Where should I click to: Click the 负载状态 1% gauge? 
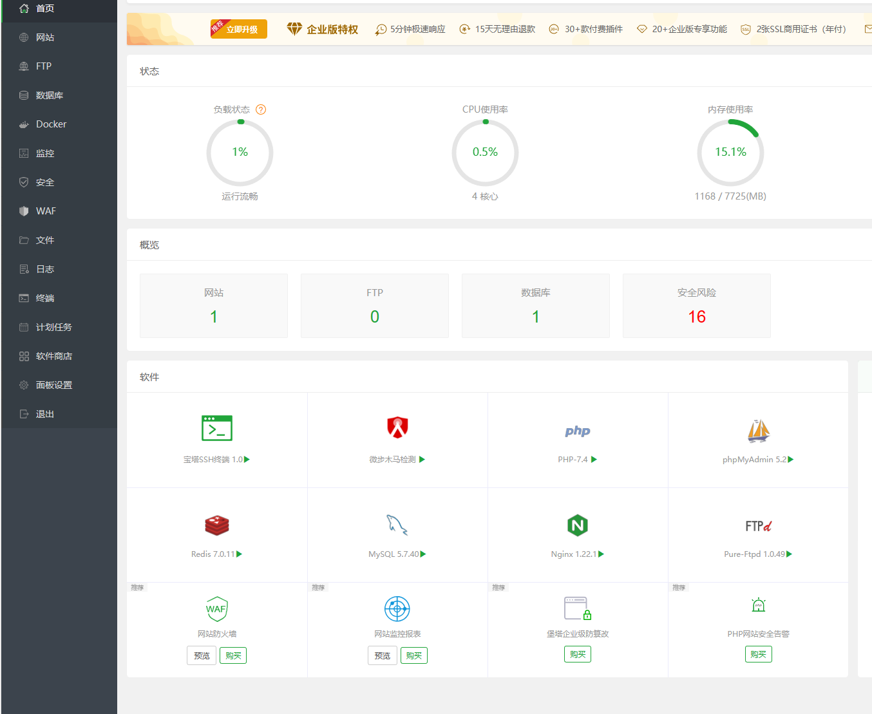coord(240,153)
